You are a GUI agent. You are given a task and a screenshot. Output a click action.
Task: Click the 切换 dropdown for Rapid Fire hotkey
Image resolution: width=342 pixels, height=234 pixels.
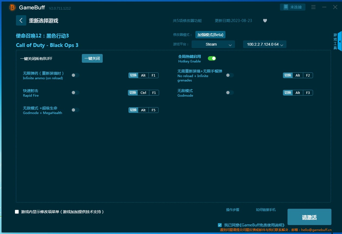[x=133, y=93]
